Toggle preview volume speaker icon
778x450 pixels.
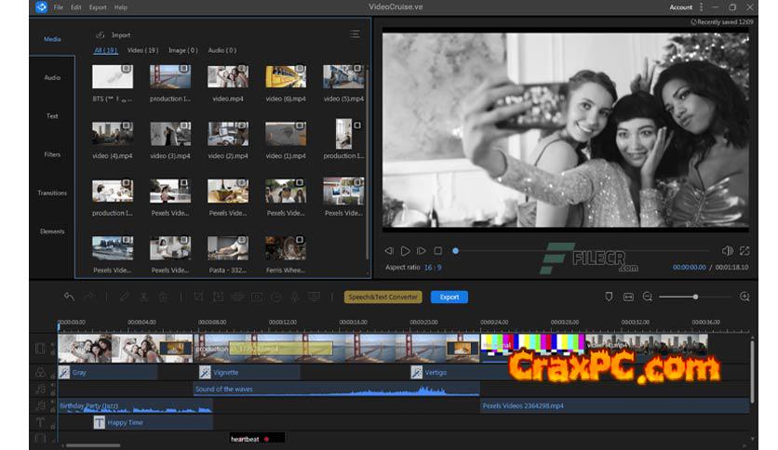(x=727, y=251)
